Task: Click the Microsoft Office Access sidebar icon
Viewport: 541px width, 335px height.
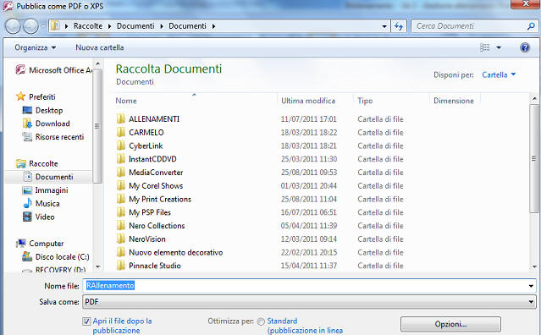Action: point(20,70)
